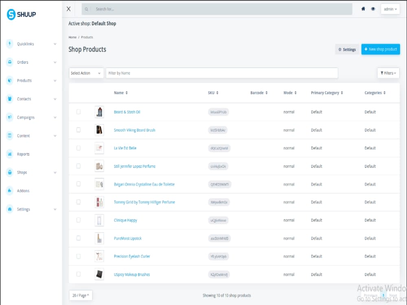Sort by Categories using the sort arrows
The width and height of the screenshot is (407, 305).
click(385, 93)
